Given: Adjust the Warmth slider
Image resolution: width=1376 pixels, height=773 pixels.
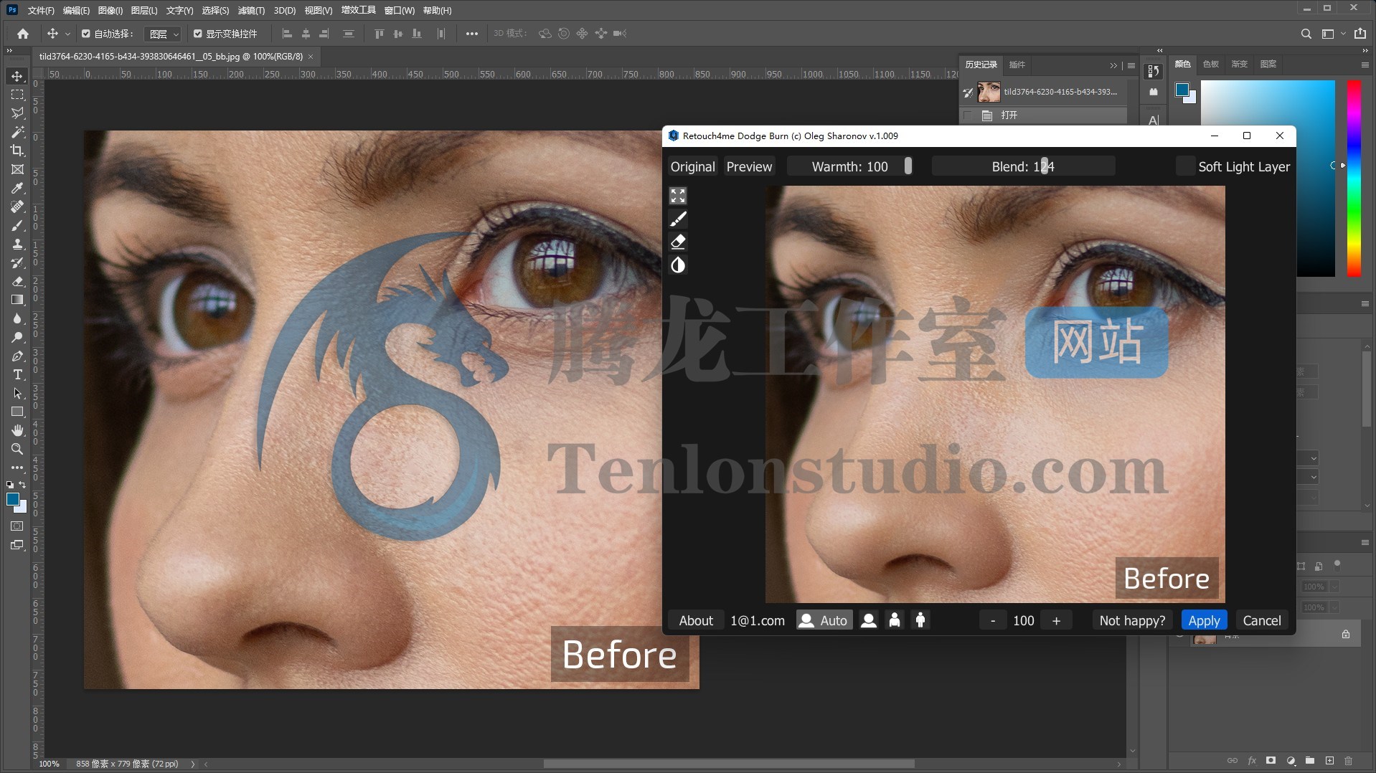Looking at the screenshot, I should pyautogui.click(x=849, y=166).
